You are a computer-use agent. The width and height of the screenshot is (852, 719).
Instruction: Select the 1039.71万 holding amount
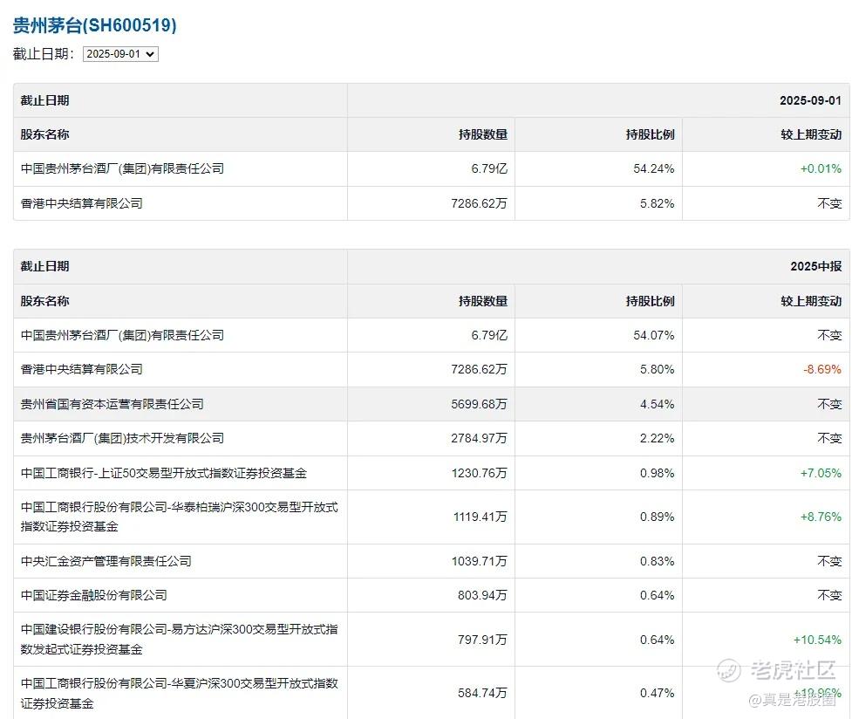[479, 561]
